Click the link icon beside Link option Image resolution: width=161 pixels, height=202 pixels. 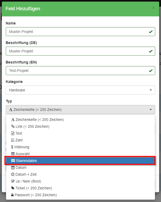(x=13, y=126)
